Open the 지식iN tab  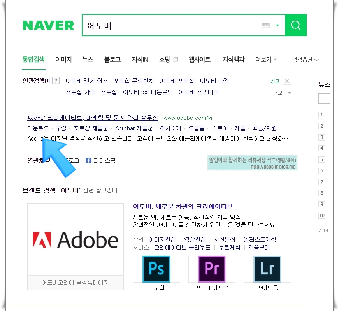(x=140, y=59)
